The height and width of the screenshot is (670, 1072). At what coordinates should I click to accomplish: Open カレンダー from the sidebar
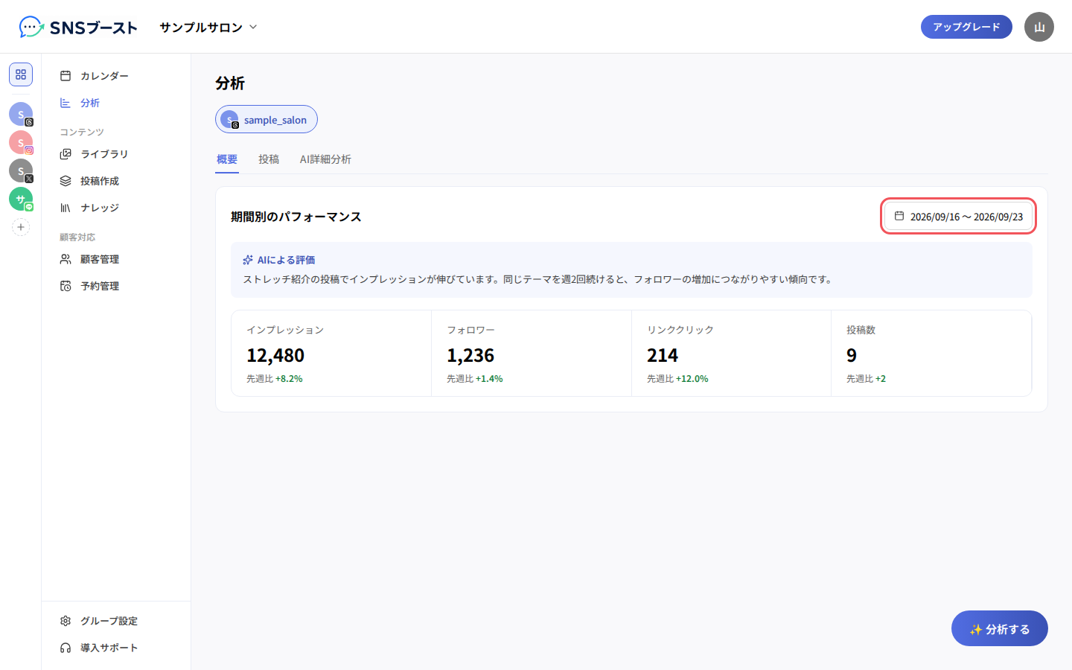tap(116, 76)
